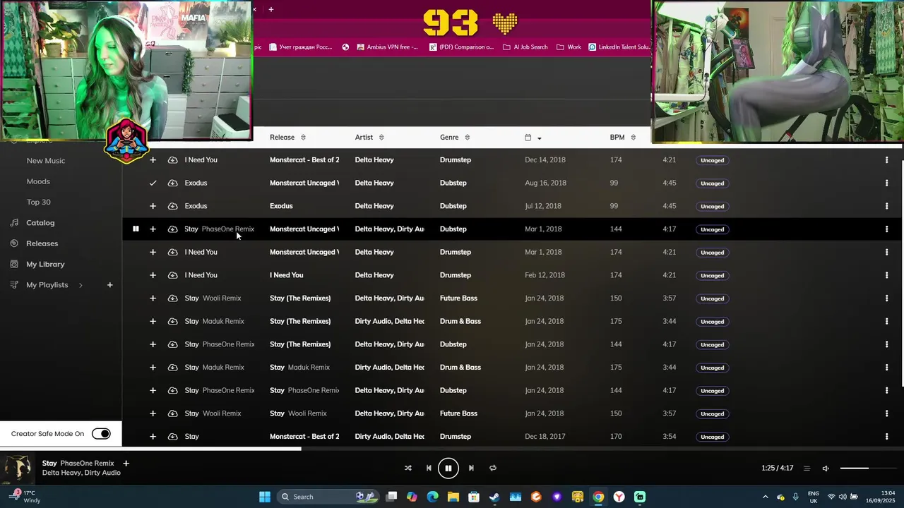Open the Stay (The Remixes) release for Wooli Remix
904x508 pixels.
(x=300, y=298)
